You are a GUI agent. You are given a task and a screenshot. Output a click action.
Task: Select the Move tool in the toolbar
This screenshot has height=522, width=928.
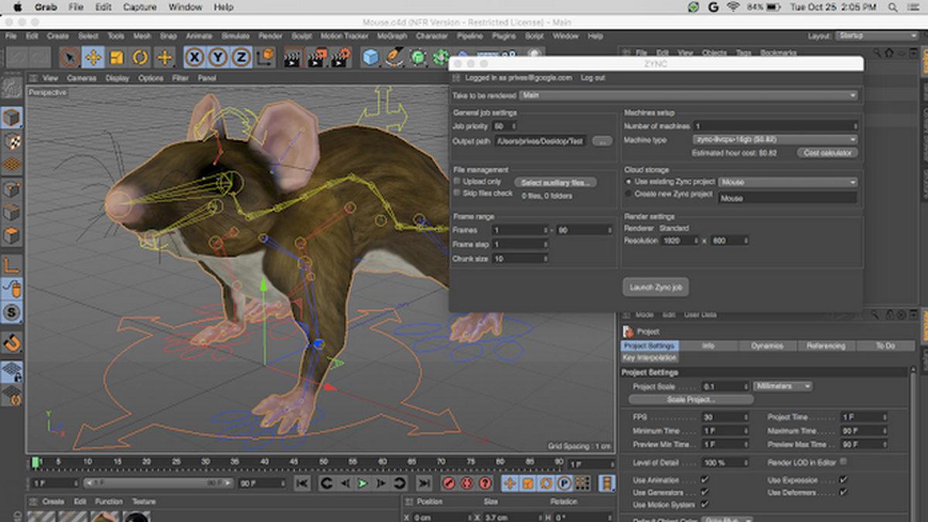93,57
